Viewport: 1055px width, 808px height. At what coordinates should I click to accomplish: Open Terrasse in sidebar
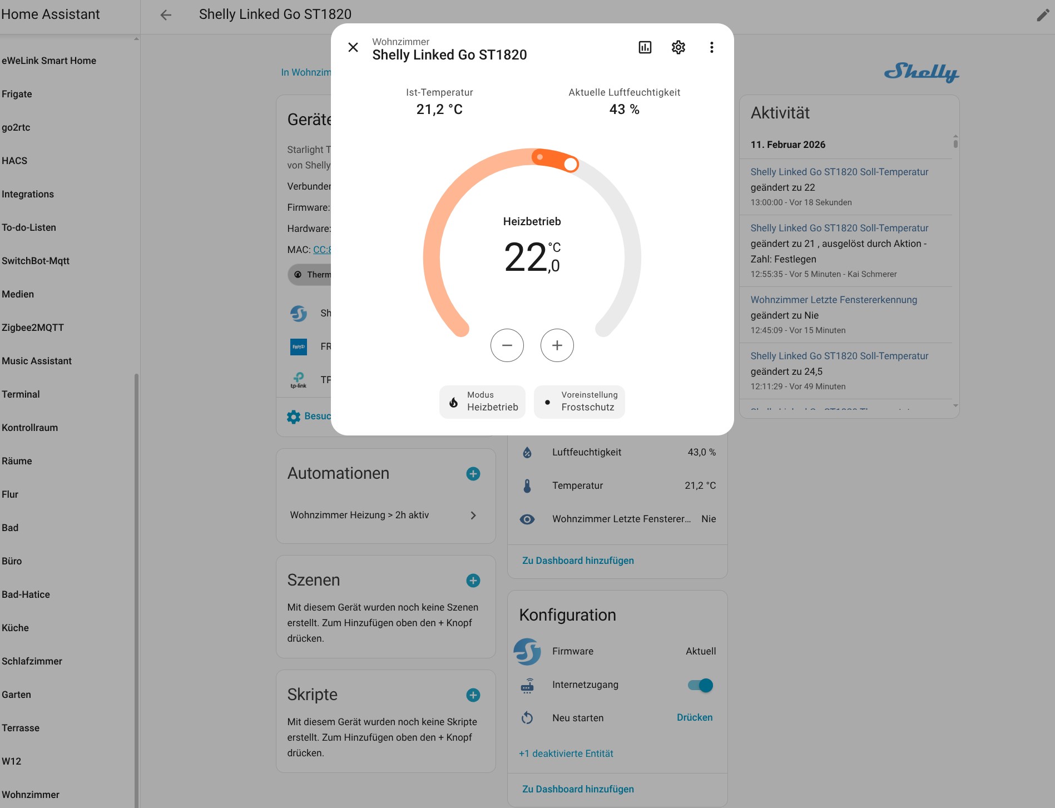(x=21, y=728)
